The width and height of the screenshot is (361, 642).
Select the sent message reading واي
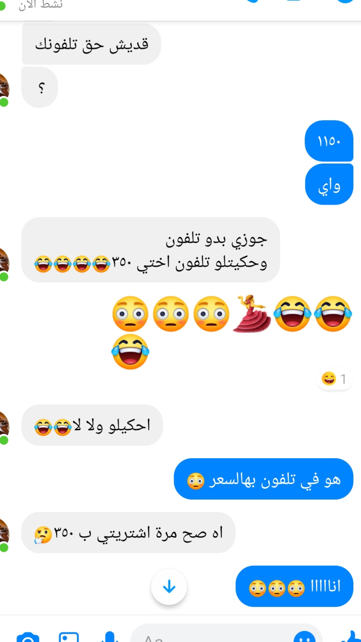329,184
